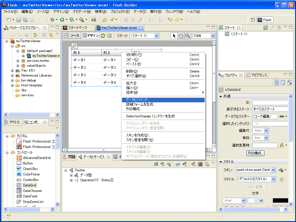This screenshot has height=222, width=296.
Task: Switch properties to category view icon
Action: tap(283, 82)
